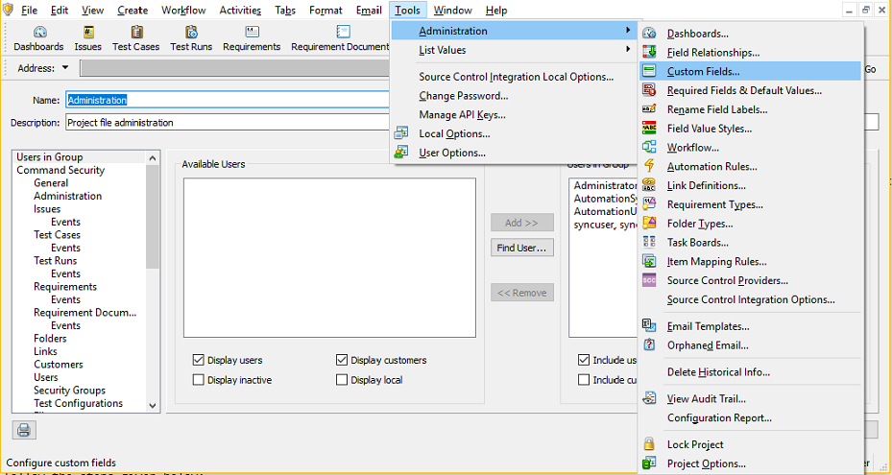892x475 pixels.
Task: Click the Test Runs toolbar icon
Action: (191, 38)
